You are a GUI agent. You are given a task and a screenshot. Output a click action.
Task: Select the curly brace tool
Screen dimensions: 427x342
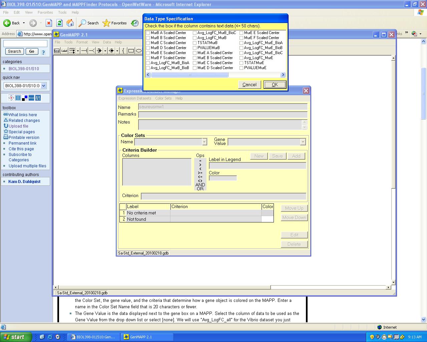pyautogui.click(x=123, y=51)
